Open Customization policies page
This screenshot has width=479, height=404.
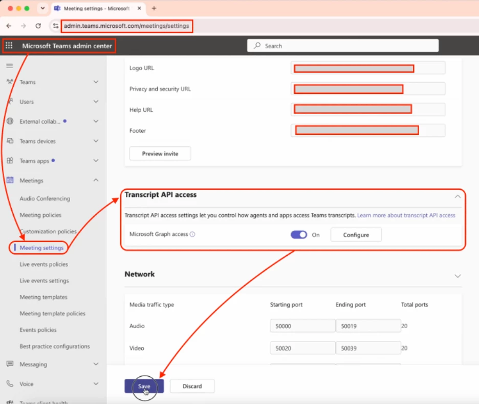[x=48, y=231]
